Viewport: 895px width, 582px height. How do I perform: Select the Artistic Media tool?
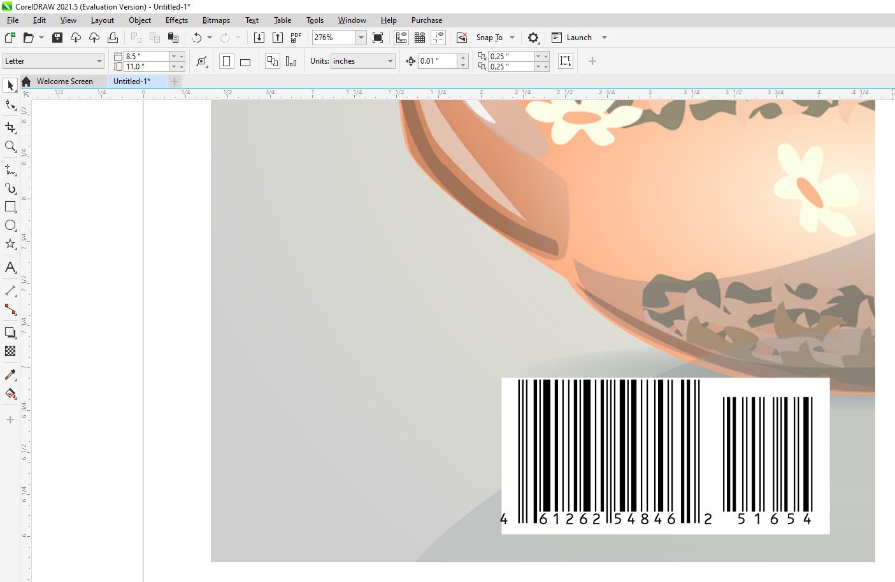[x=10, y=188]
